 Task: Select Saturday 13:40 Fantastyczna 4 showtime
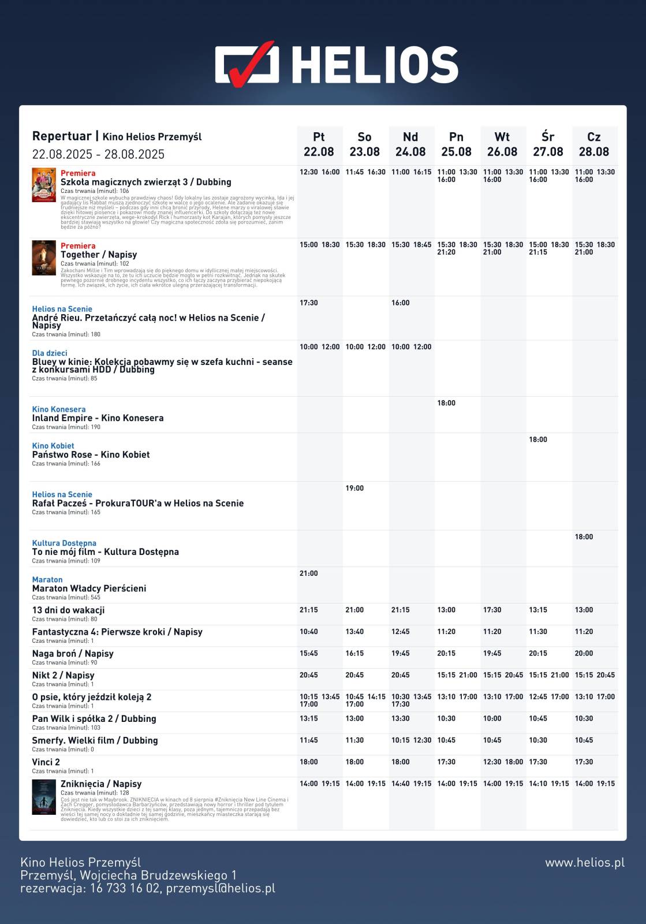coord(354,632)
